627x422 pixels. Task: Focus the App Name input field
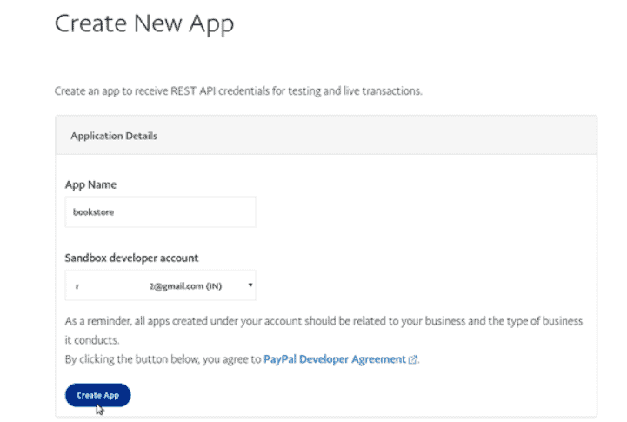(x=160, y=211)
